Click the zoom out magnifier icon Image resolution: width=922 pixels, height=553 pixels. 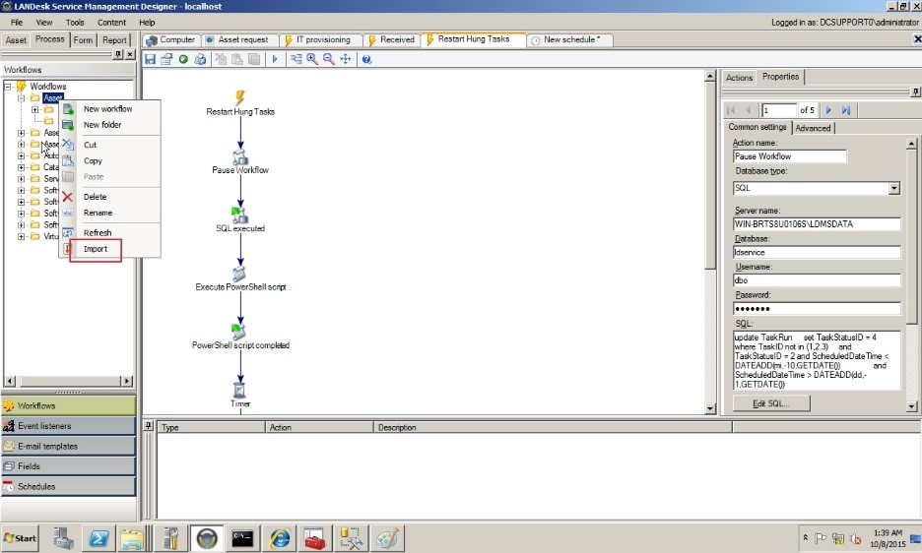[x=328, y=59]
